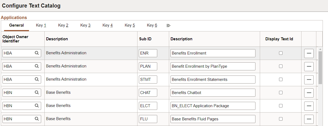Viewport: 328px width, 126px height.
Task: Open lookup for ELCT row owner identifier
Action: click(x=37, y=106)
